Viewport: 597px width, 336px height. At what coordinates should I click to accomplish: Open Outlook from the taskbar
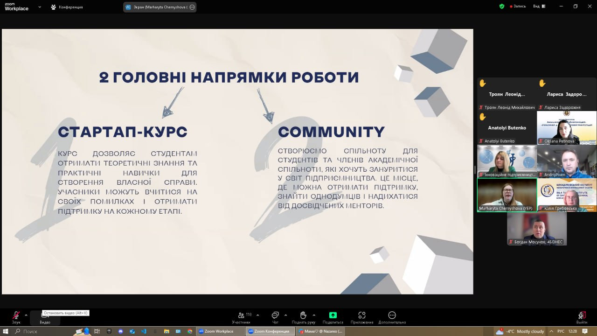tap(132, 331)
